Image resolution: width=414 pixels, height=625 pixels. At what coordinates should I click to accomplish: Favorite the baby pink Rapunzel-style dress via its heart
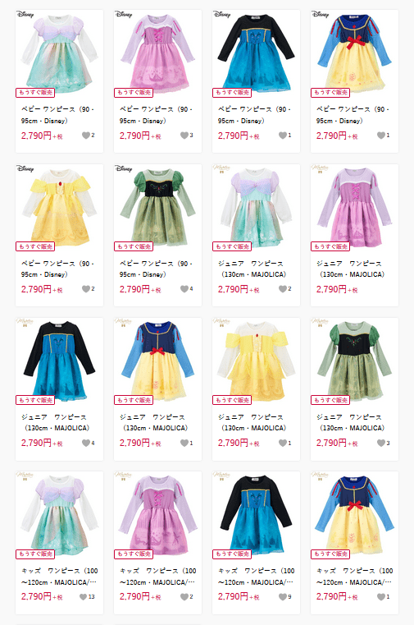[x=184, y=136]
